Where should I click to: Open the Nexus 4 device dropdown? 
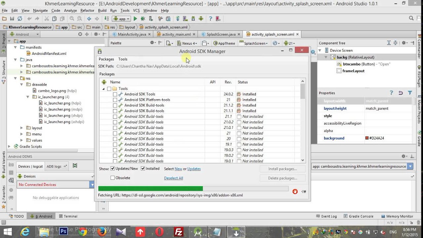187,43
